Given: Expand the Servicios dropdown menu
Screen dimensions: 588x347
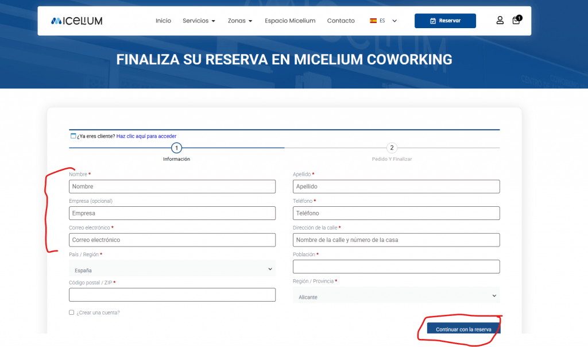Looking at the screenshot, I should coord(199,21).
